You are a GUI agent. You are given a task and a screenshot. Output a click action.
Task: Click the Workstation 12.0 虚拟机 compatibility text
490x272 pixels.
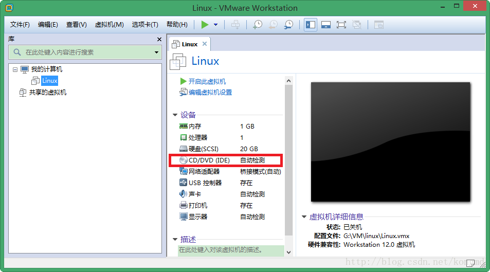tap(379, 245)
